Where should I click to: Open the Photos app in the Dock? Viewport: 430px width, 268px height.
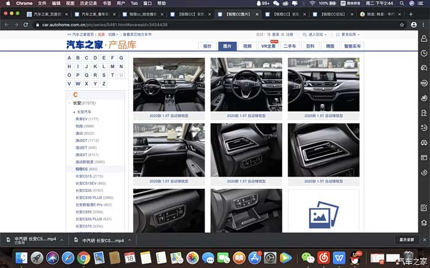[x=192, y=258]
